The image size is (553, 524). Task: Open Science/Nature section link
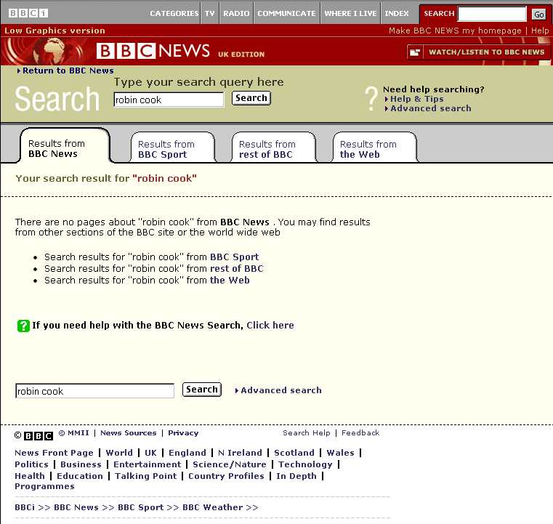pyautogui.click(x=229, y=464)
